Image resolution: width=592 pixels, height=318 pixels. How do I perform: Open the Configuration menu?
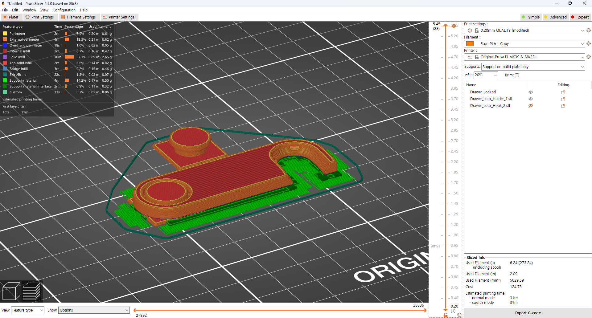pyautogui.click(x=64, y=10)
